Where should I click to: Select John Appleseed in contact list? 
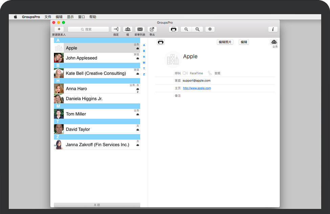point(81,58)
